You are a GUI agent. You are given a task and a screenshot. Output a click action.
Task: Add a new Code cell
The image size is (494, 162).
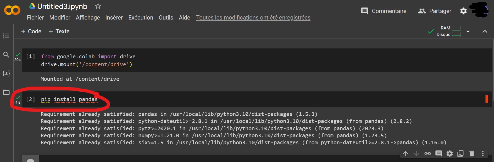(x=31, y=31)
